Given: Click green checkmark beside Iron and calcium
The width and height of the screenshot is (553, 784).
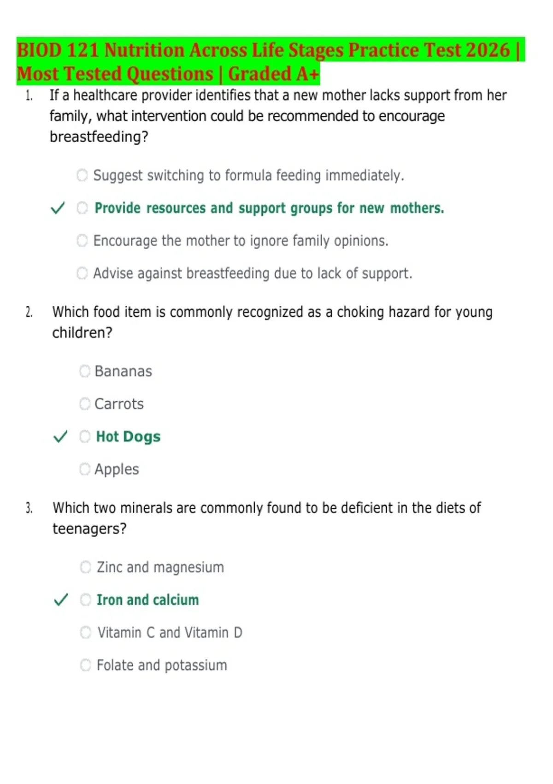Looking at the screenshot, I should 61,600.
